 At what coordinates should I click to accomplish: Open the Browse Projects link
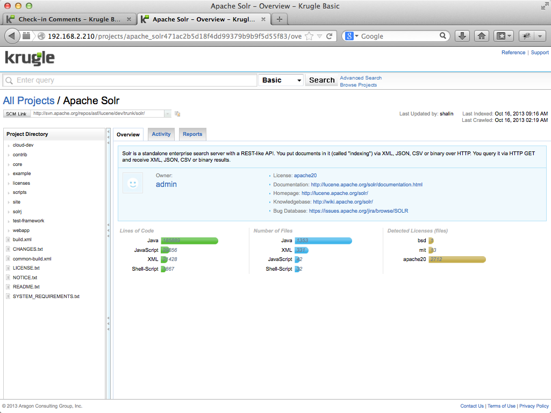click(358, 85)
